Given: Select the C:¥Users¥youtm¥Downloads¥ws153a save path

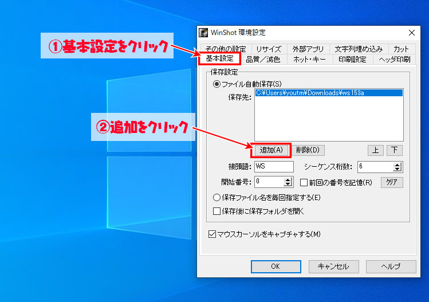Looking at the screenshot, I should point(329,93).
